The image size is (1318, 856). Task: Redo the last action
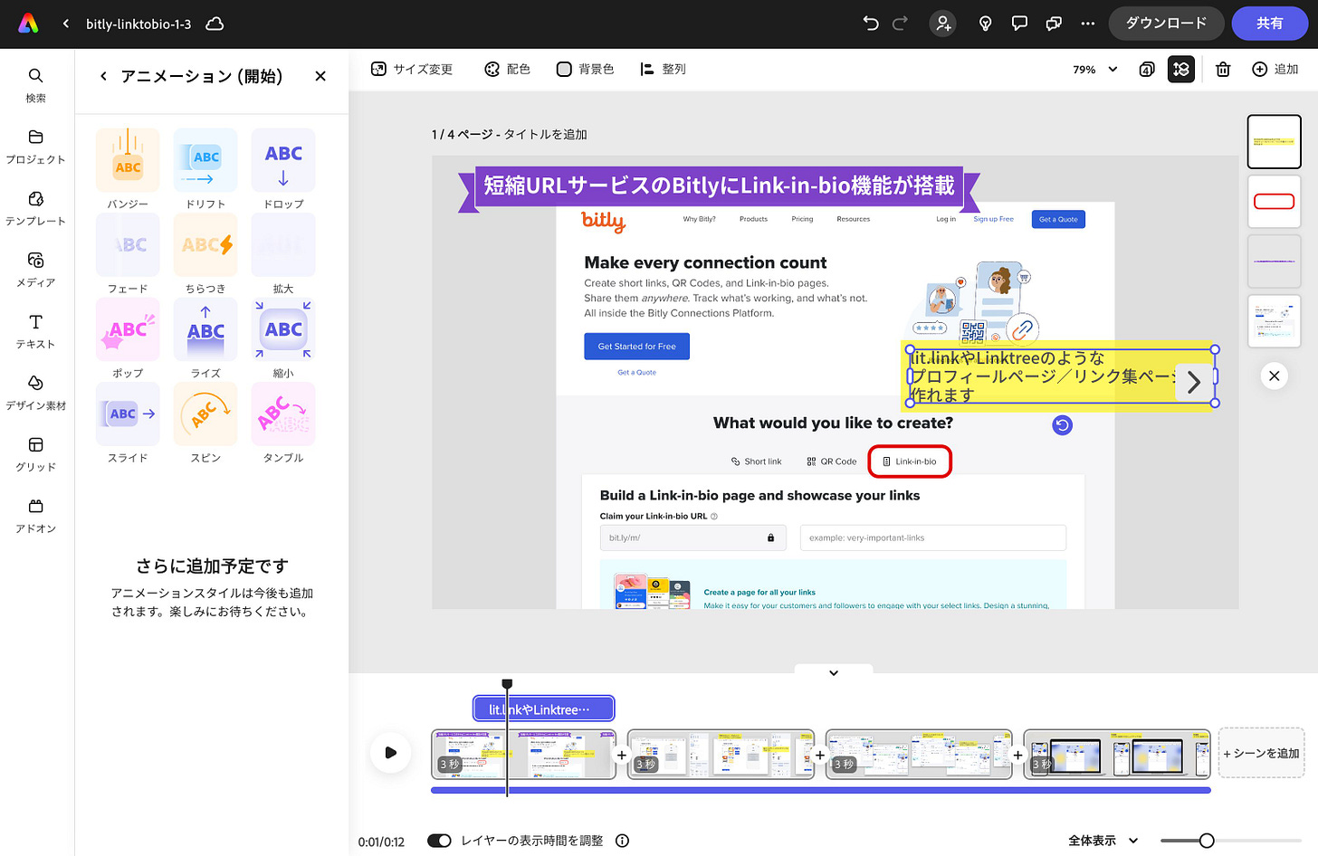(x=900, y=24)
